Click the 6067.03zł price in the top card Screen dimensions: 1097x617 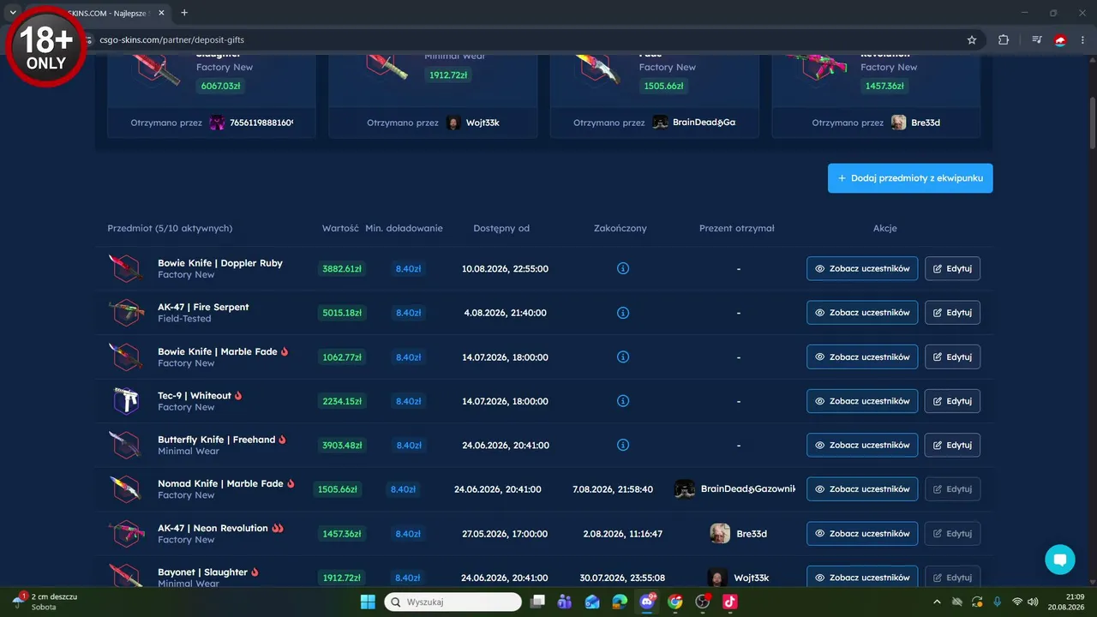tap(221, 86)
